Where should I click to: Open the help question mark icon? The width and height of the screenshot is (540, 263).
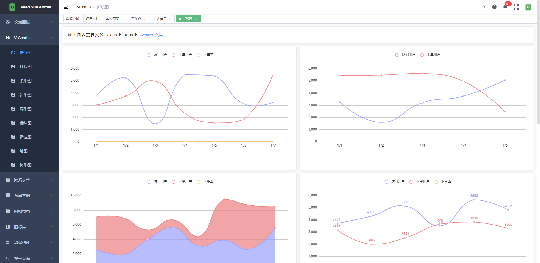[x=494, y=7]
